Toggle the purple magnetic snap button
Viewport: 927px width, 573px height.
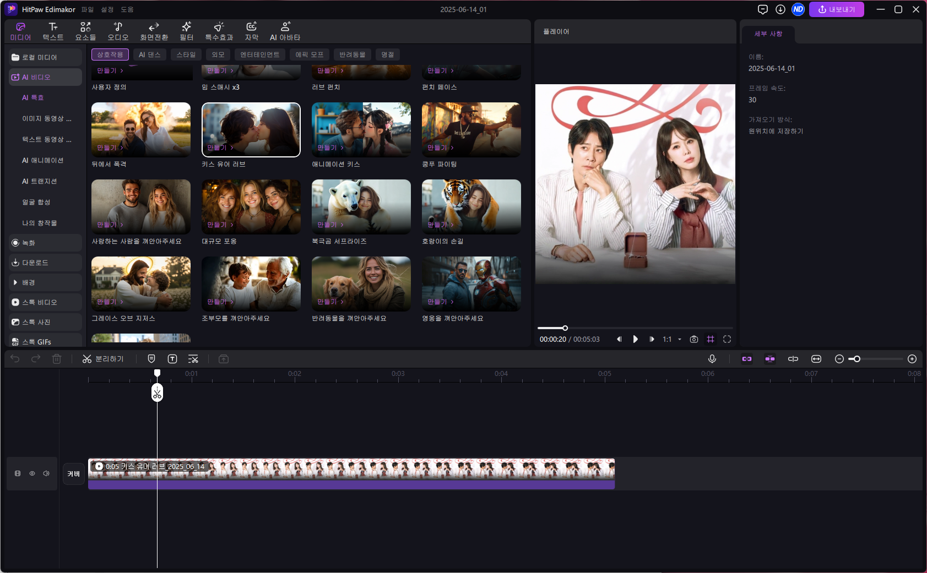tap(770, 359)
